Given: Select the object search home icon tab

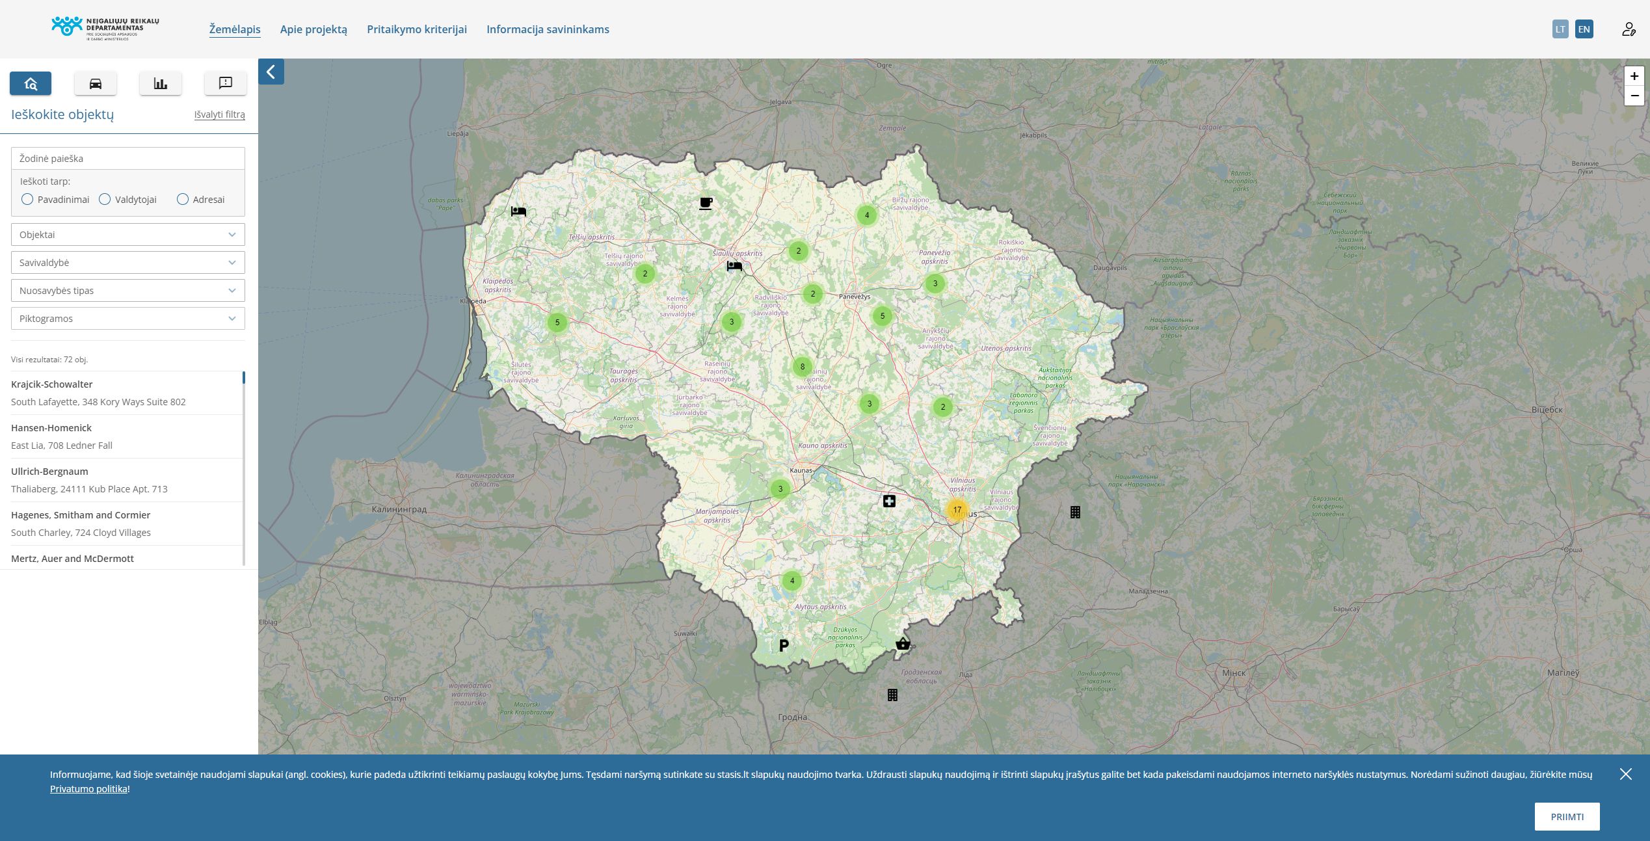Looking at the screenshot, I should click(31, 83).
